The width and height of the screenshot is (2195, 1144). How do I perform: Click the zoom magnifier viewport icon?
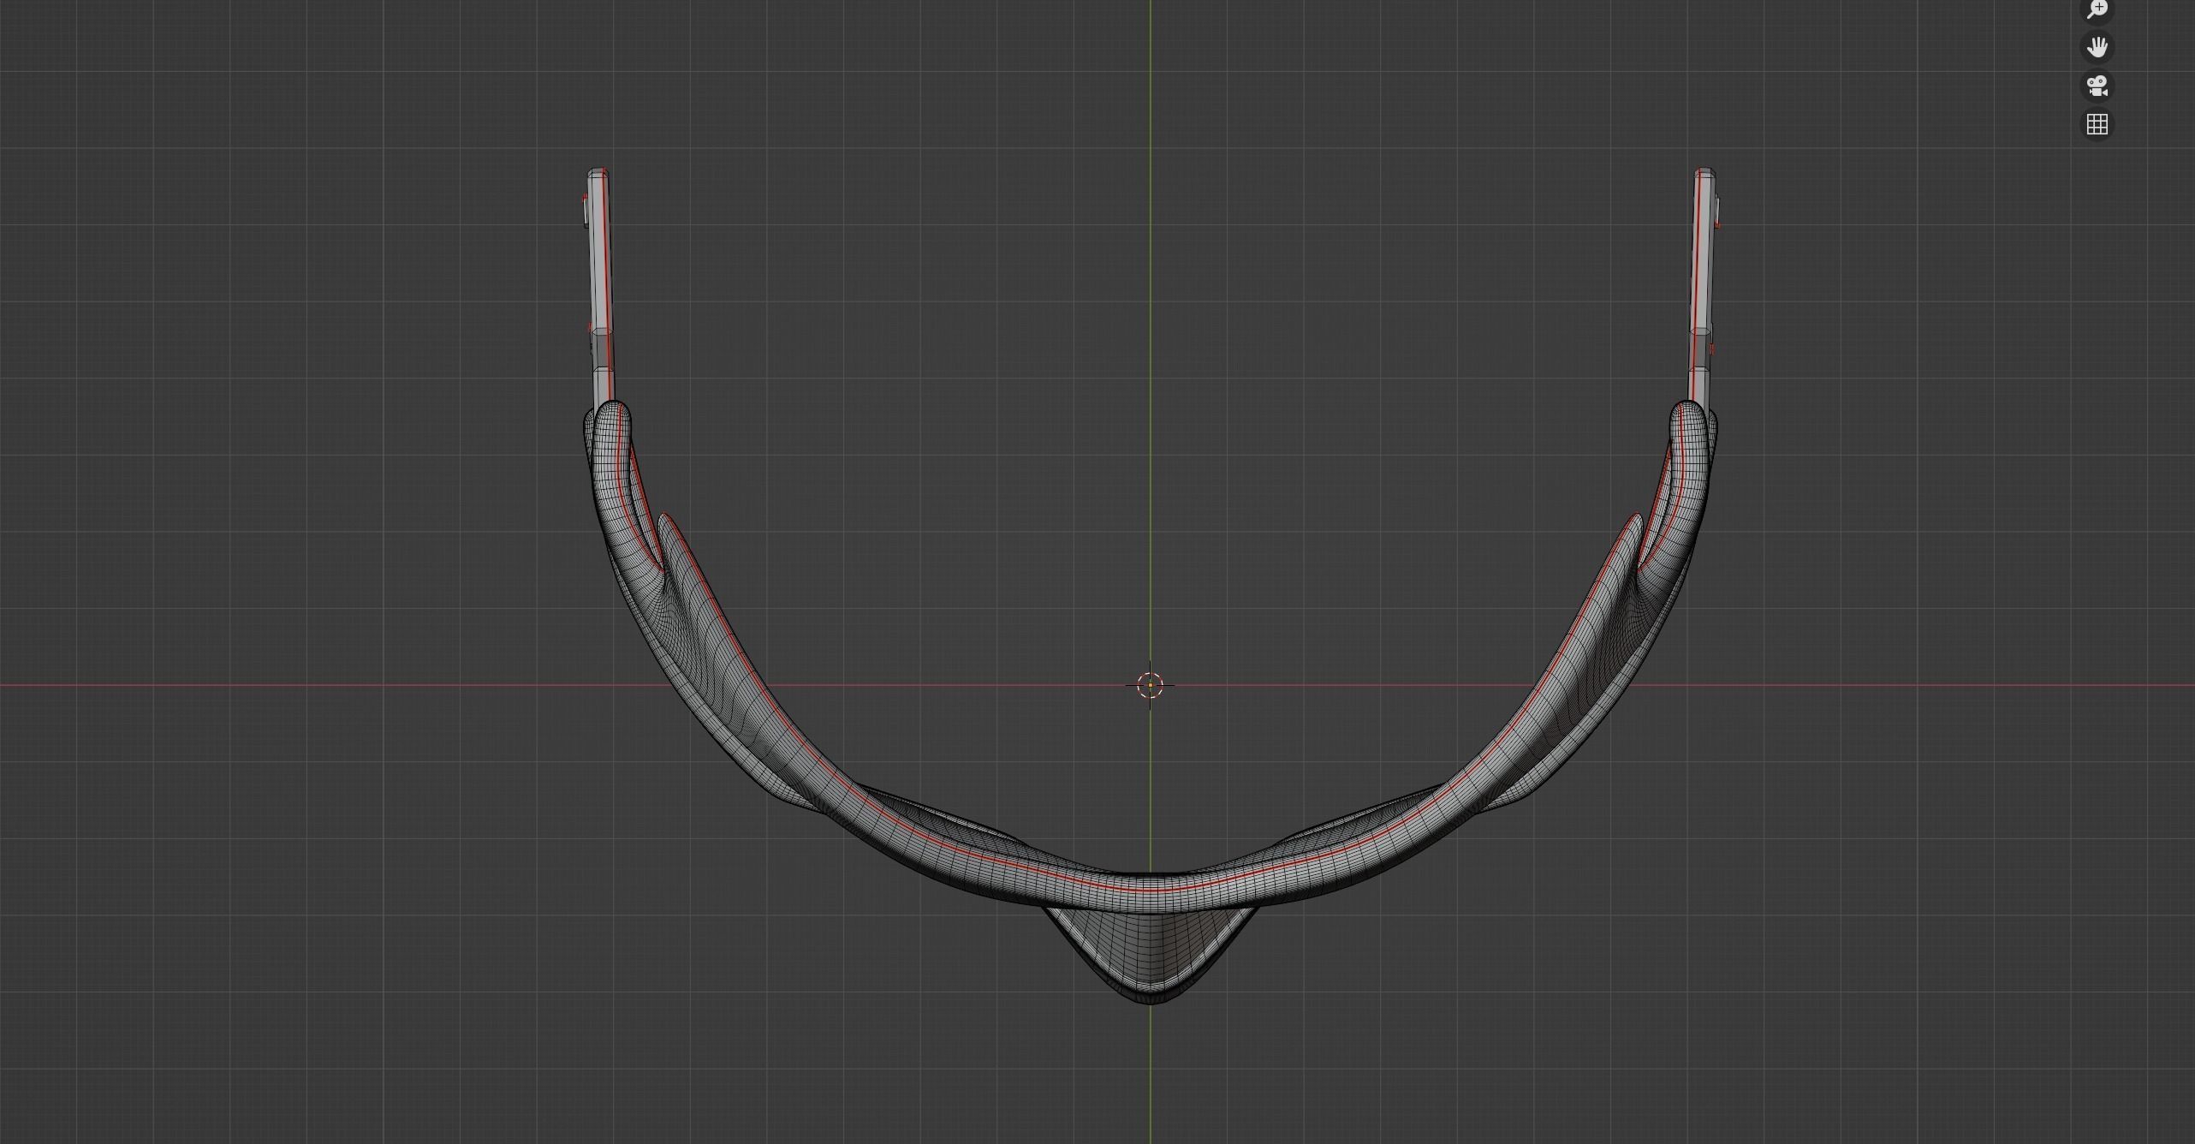[x=2097, y=9]
